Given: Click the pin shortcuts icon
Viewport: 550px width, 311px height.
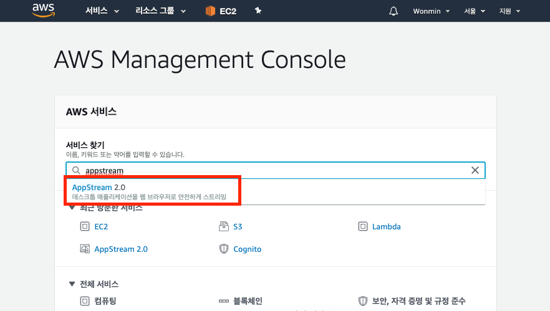Looking at the screenshot, I should pyautogui.click(x=258, y=11).
